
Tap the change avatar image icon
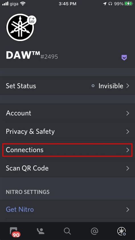pos(32,20)
